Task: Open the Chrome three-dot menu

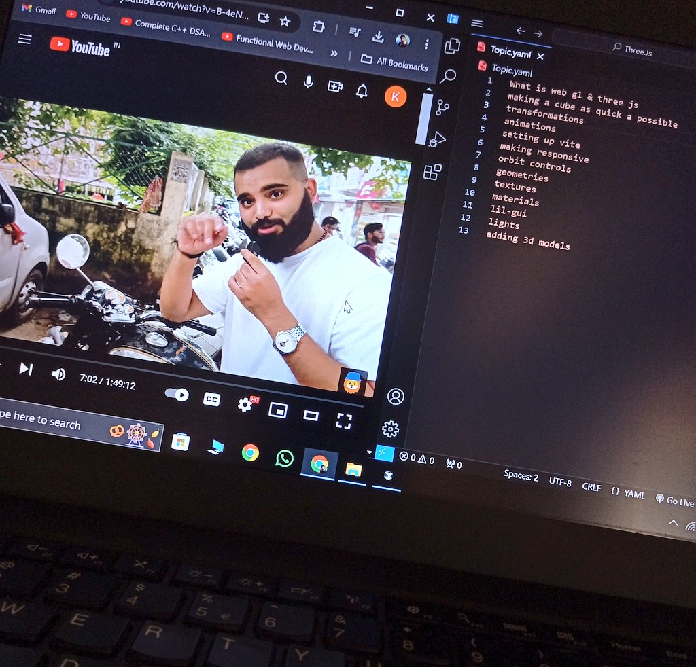Action: (427, 44)
